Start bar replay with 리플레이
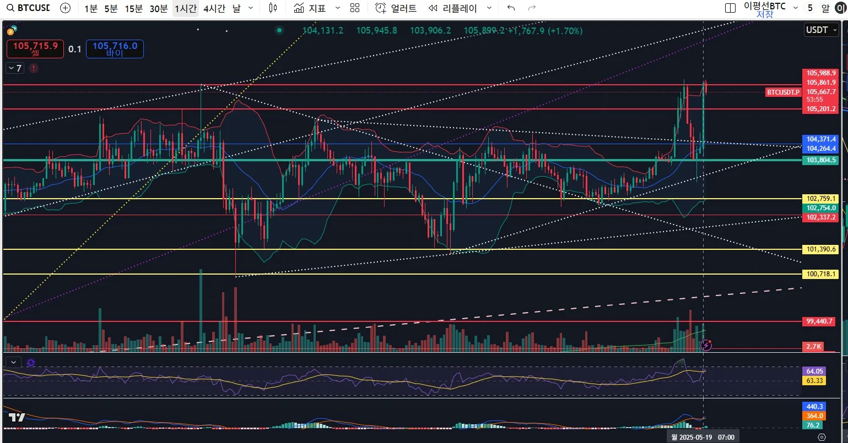This screenshot has height=443, width=848. click(x=453, y=8)
